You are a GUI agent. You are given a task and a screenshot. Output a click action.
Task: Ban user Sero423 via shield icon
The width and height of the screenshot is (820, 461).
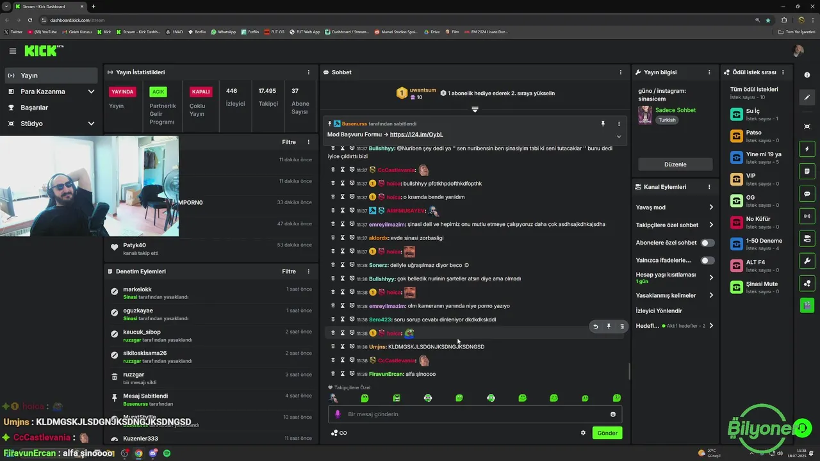(352, 319)
